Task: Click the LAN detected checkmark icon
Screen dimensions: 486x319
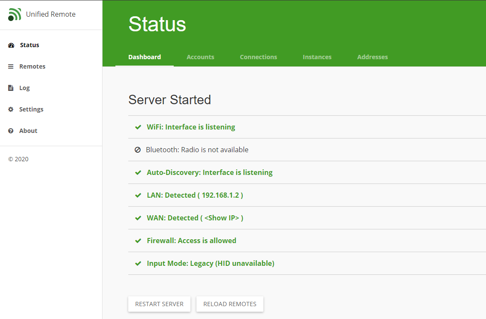Action: coord(138,196)
